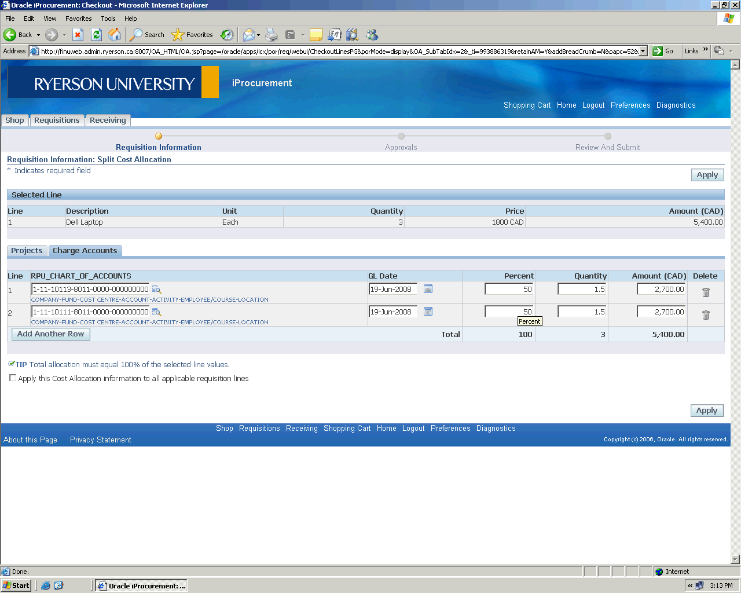The width and height of the screenshot is (741, 593).
Task: Search chart of accounts for line 1
Action: click(156, 290)
